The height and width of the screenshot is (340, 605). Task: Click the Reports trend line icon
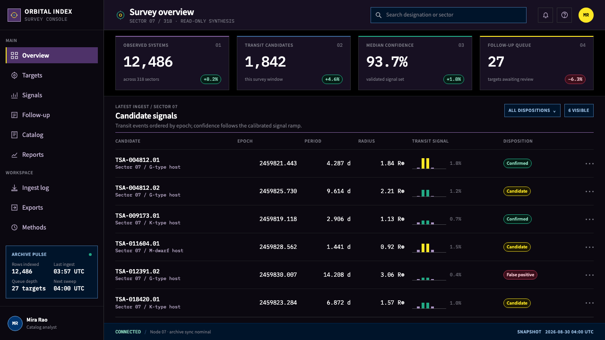[14, 155]
